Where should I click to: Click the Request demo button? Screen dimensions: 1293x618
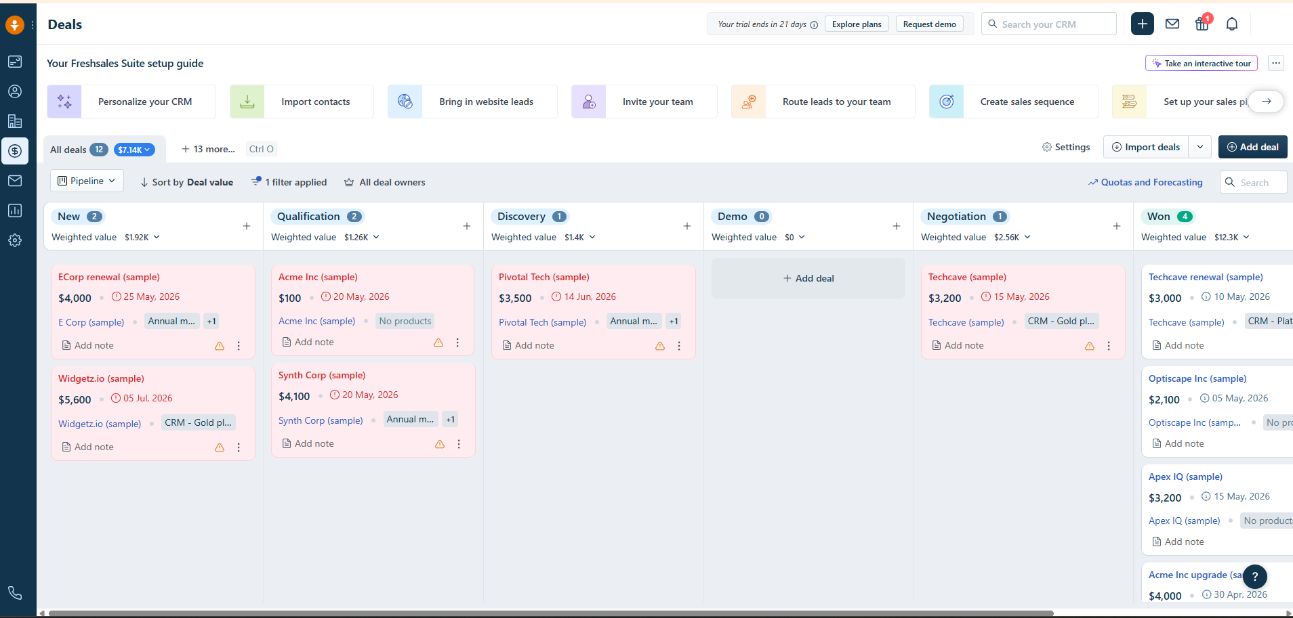pos(930,24)
